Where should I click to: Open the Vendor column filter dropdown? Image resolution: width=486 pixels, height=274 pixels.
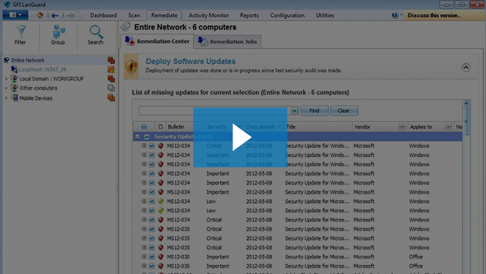click(402, 127)
